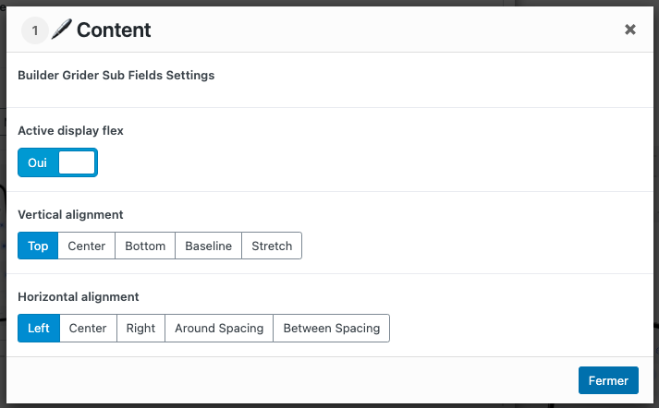Choose Bottom vertical alignment
Screen dimensions: 659x408
point(145,246)
